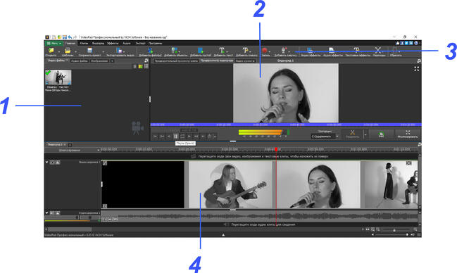Click the thumbs-up like icon
This screenshot has width=457, height=273.
pyautogui.click(x=398, y=43)
